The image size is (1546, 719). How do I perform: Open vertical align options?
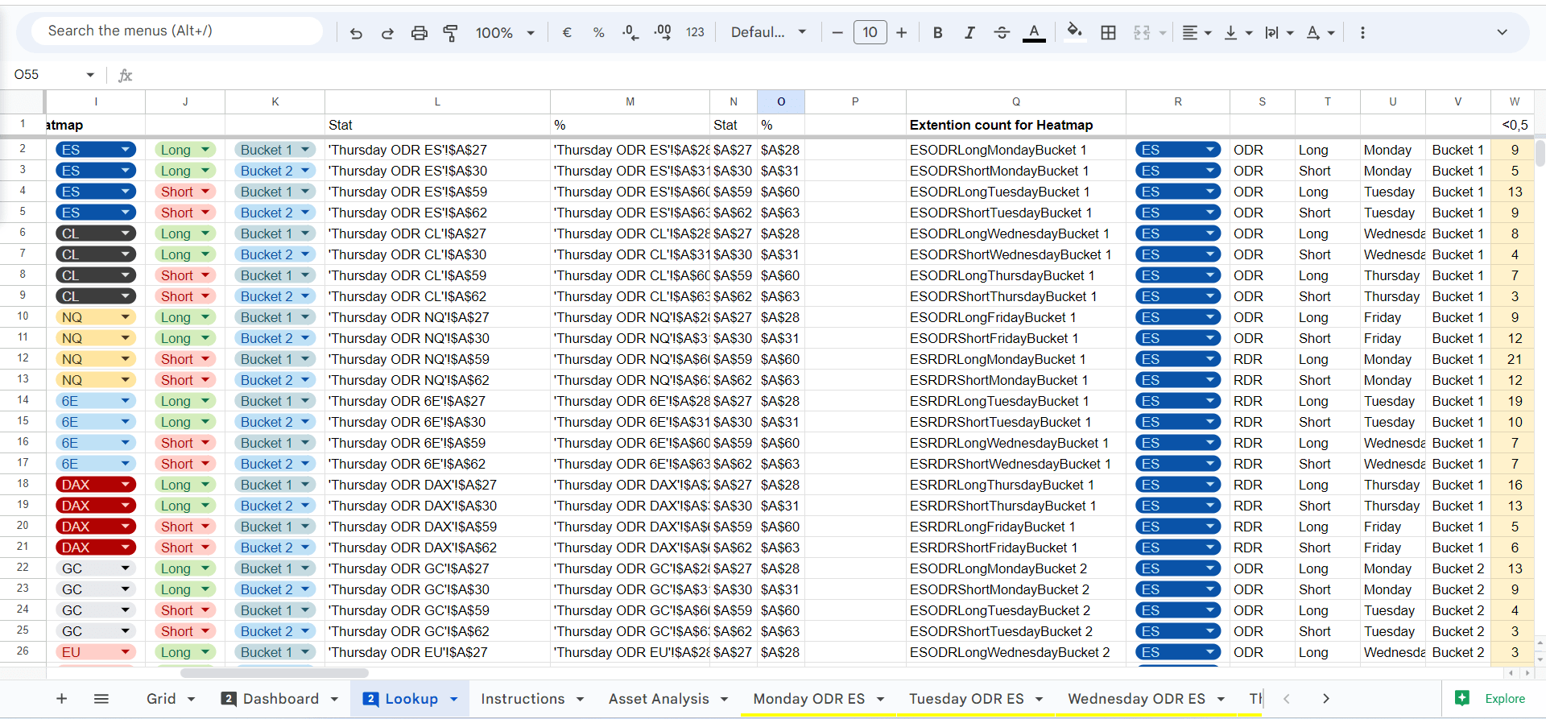click(1238, 33)
